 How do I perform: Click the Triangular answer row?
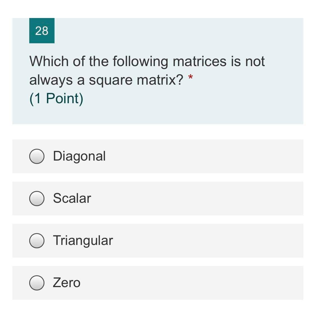pos(157,241)
